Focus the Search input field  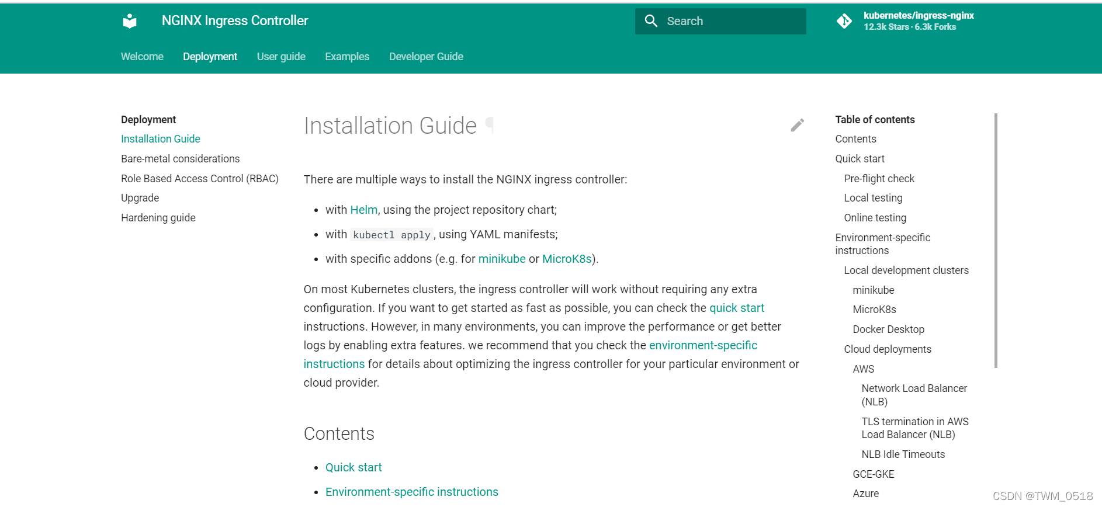tap(720, 21)
